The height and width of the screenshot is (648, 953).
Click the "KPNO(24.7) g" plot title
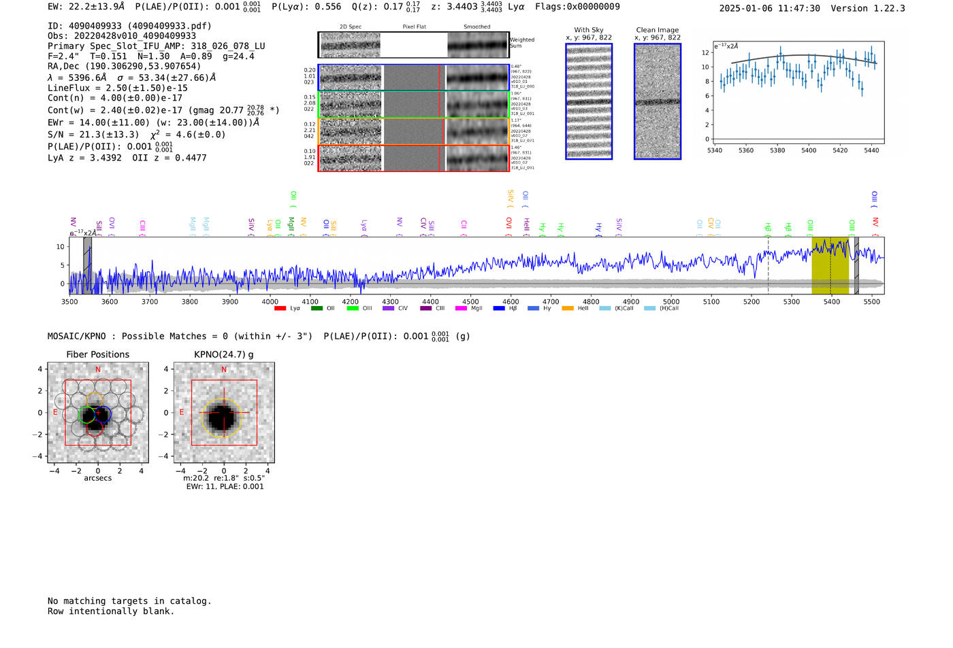click(x=224, y=354)
